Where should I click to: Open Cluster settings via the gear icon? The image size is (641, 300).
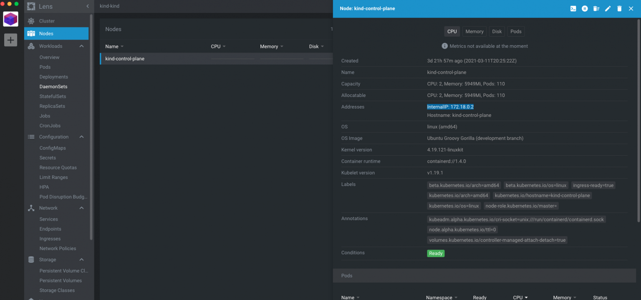[31, 21]
